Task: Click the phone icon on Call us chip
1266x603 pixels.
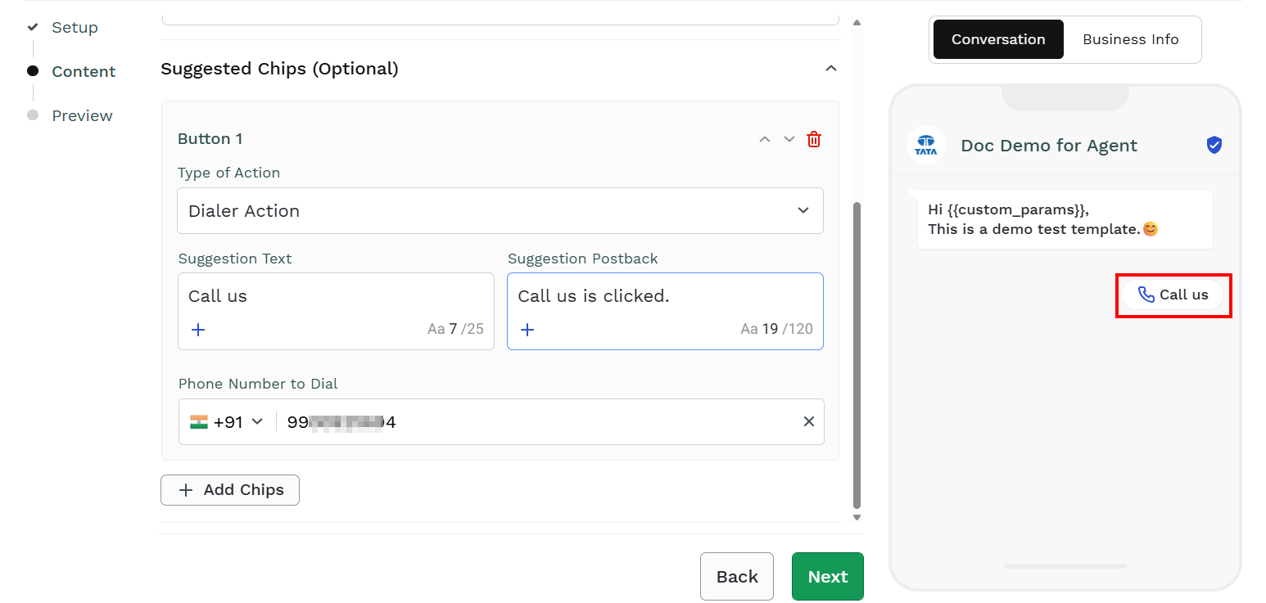Action: coord(1146,295)
